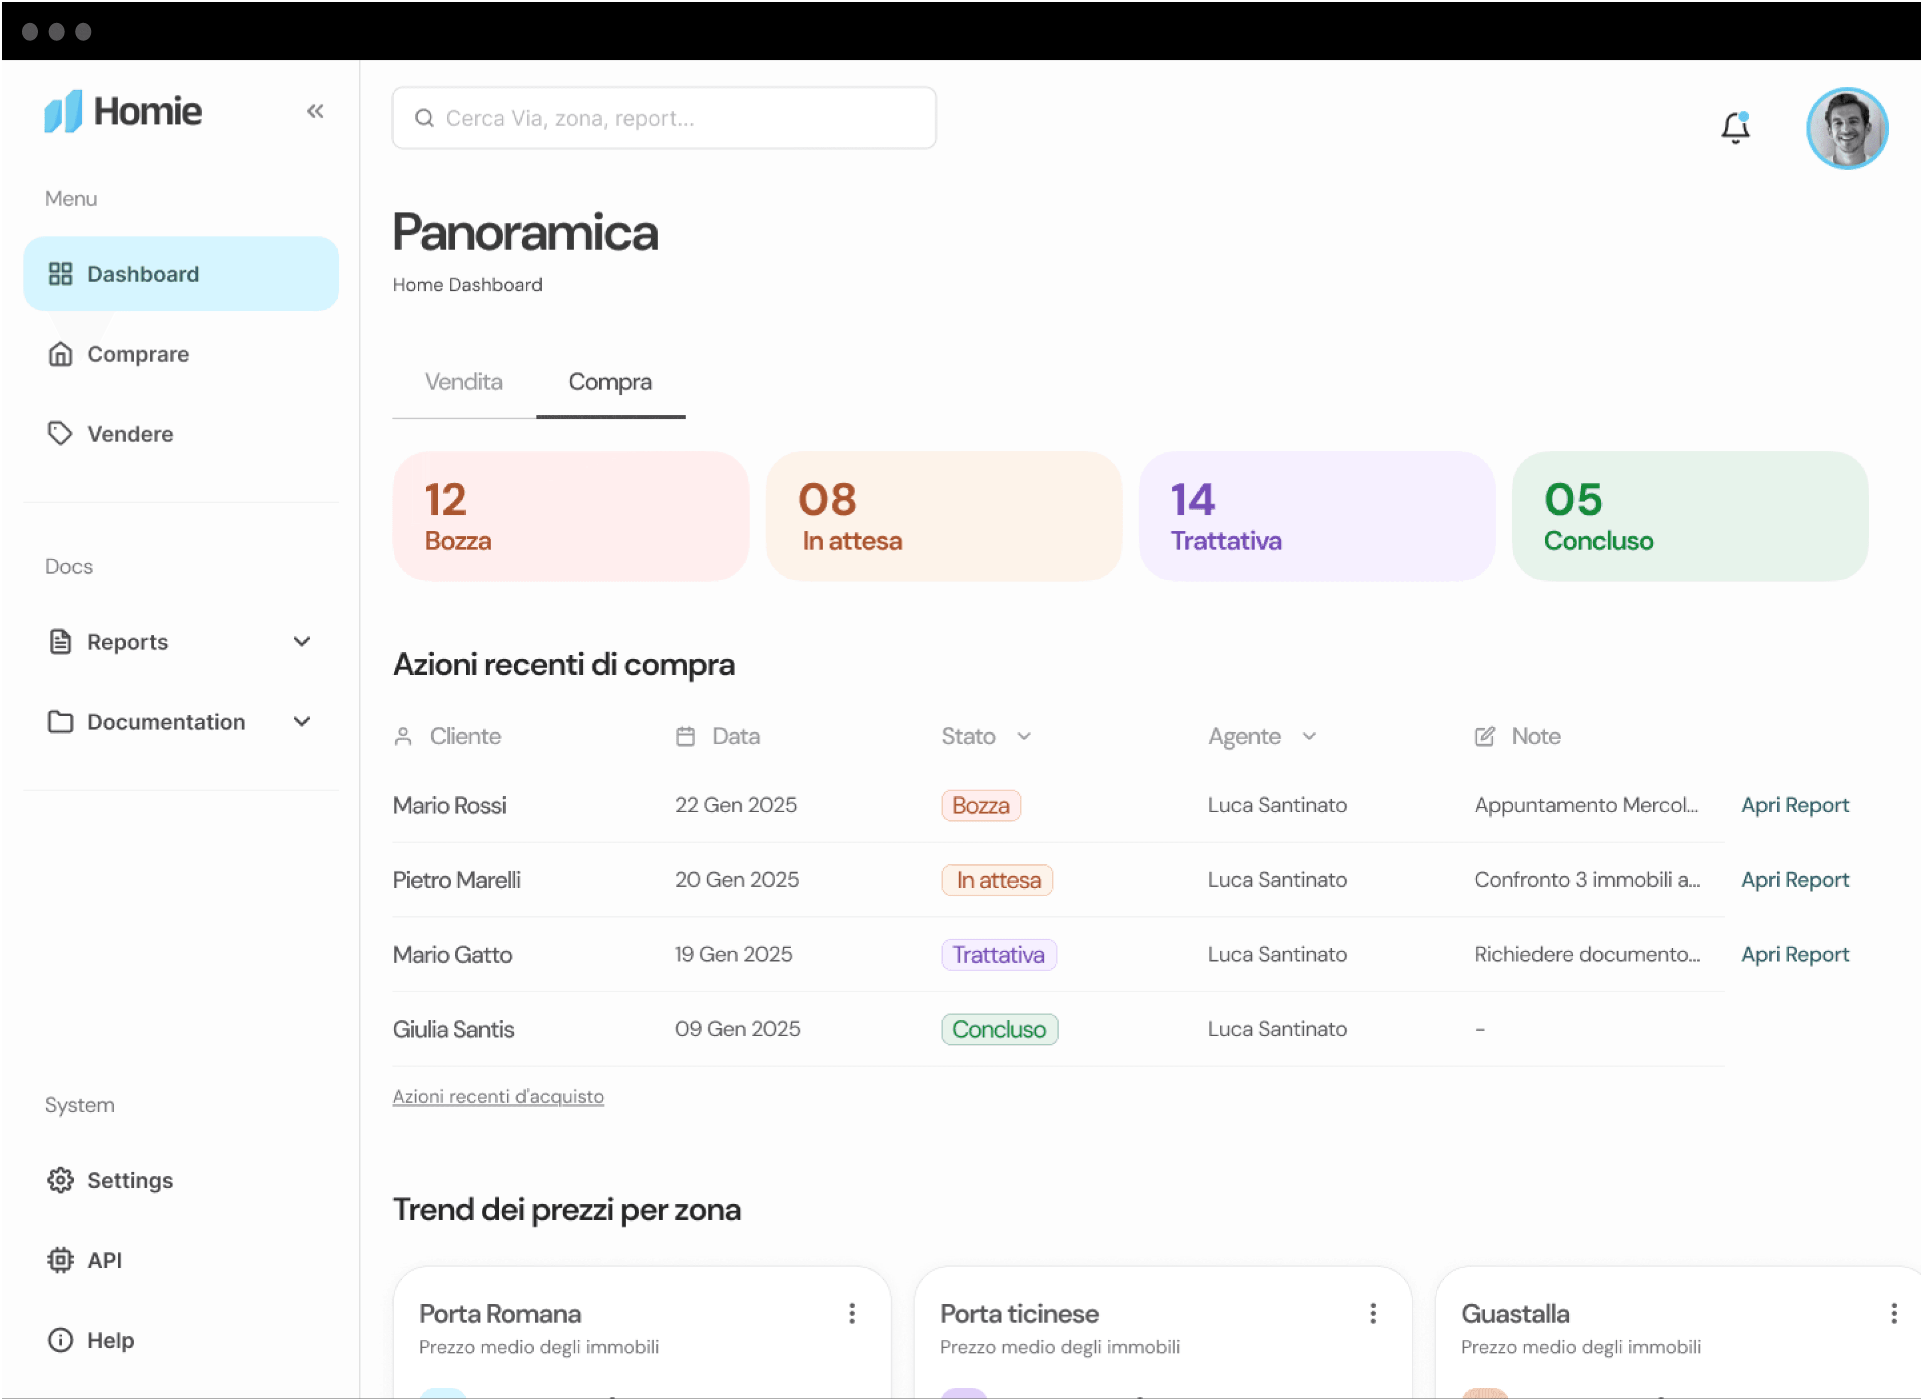Click the Reports document icon
Image resolution: width=1922 pixels, height=1400 pixels.
60,642
